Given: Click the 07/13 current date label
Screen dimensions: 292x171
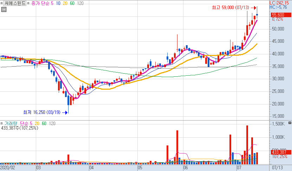Looking at the screenshot, I should [277, 168].
